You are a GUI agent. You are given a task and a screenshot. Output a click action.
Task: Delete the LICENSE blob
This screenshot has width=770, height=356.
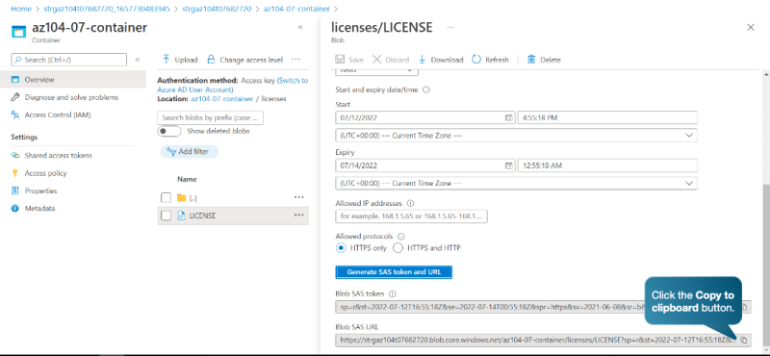pyautogui.click(x=544, y=60)
